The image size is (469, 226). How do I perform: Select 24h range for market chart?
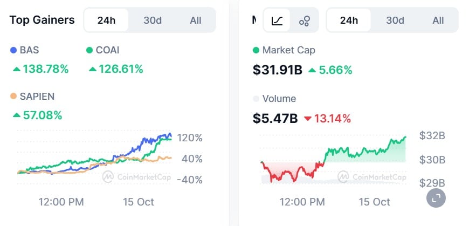349,20
